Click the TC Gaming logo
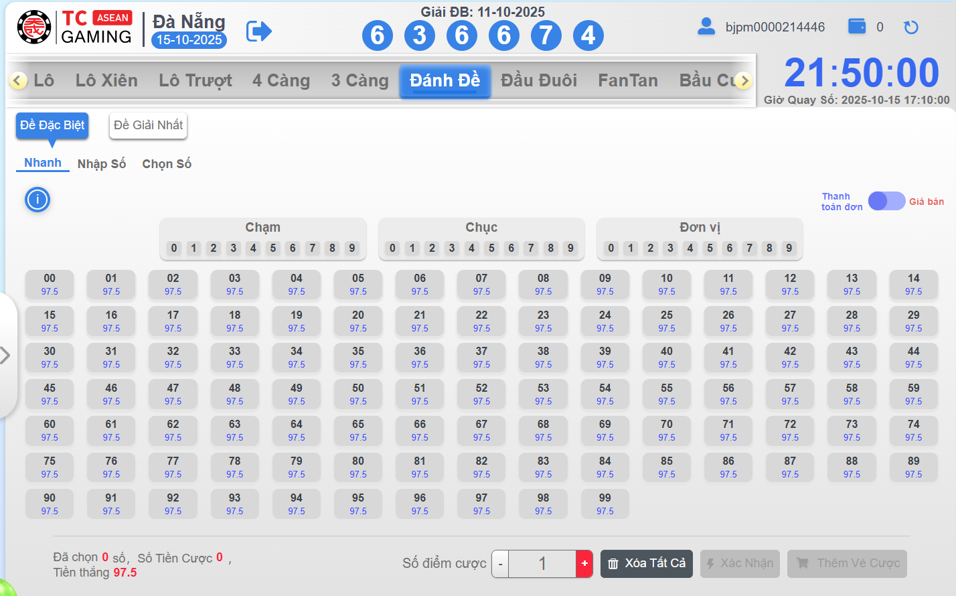 (x=74, y=28)
